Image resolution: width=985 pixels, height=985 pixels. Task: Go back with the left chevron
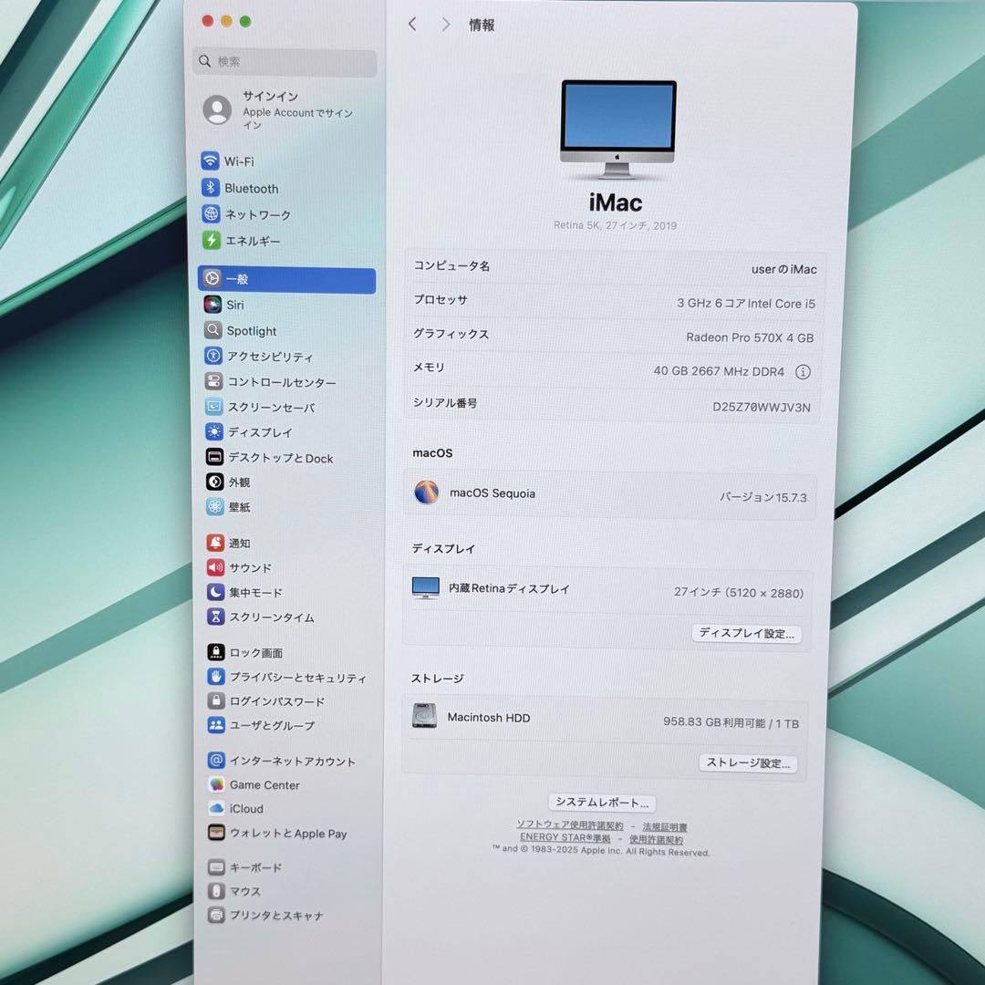(413, 24)
